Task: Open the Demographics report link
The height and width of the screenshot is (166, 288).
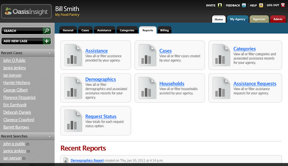Action: tap(101, 79)
